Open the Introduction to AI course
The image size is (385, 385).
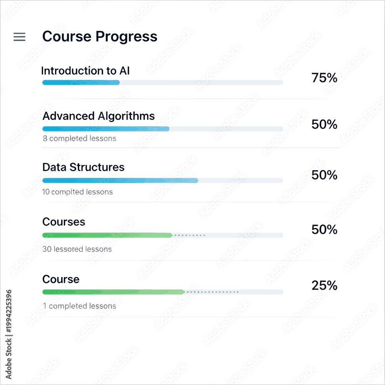[x=85, y=71]
